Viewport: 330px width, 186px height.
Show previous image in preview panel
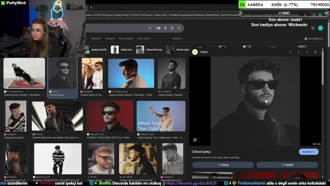[x=290, y=52]
